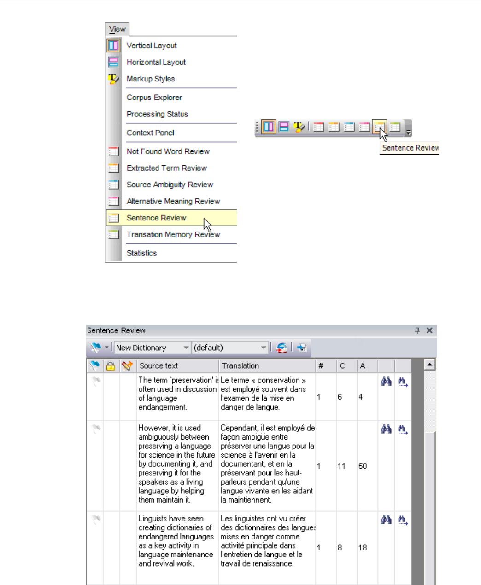Click find-next icon in 'The term' row
The height and width of the screenshot is (585, 481).
pos(403,382)
